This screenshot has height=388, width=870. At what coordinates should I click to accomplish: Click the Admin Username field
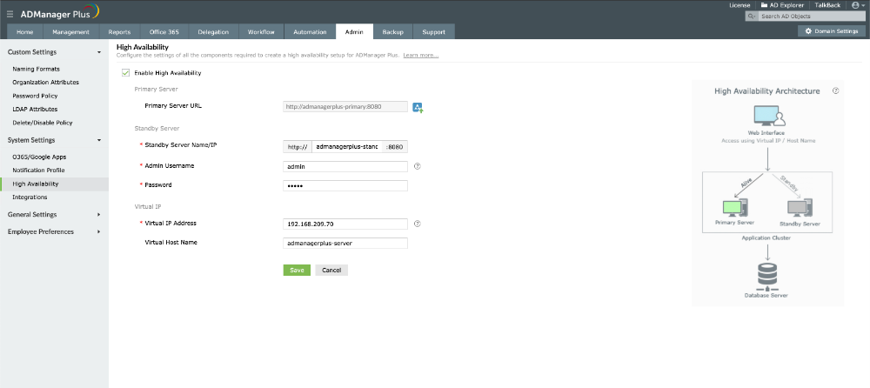345,166
